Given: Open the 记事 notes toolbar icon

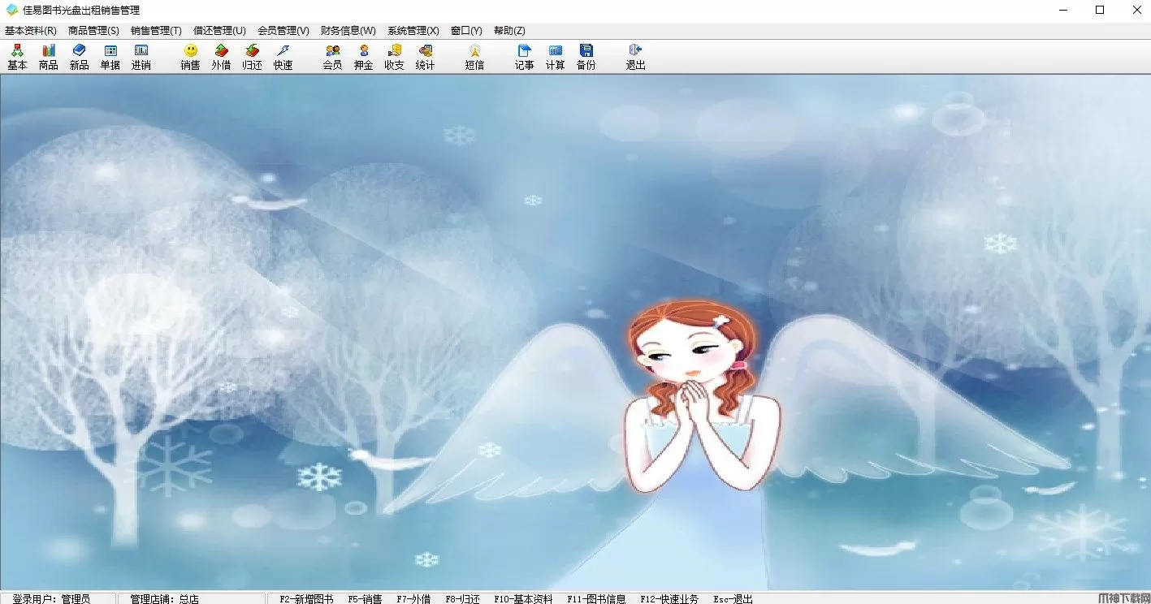Looking at the screenshot, I should pos(524,57).
